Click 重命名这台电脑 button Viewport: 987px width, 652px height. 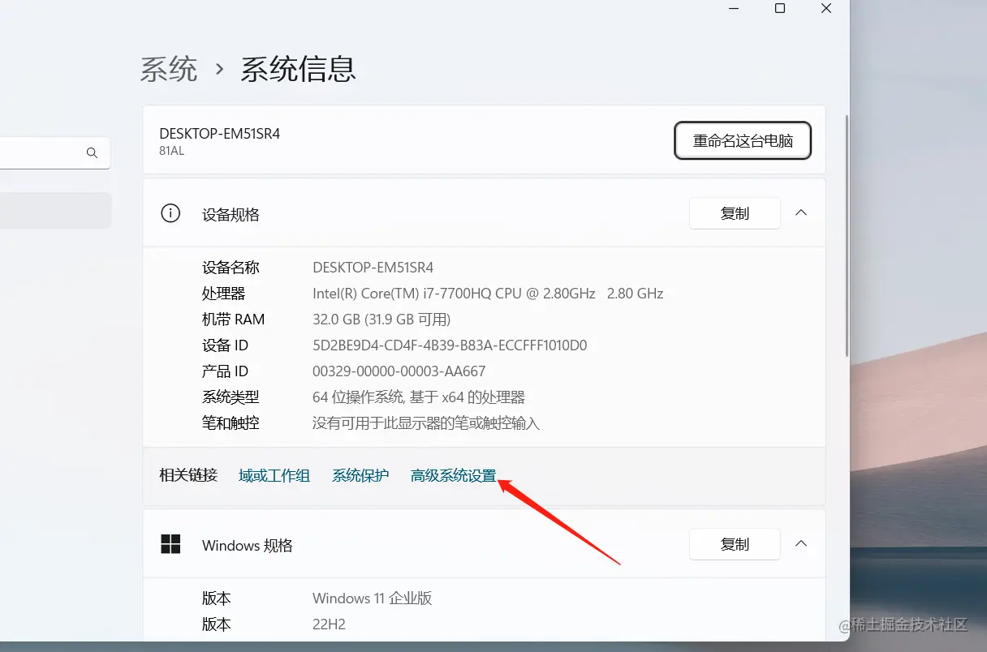tap(743, 141)
